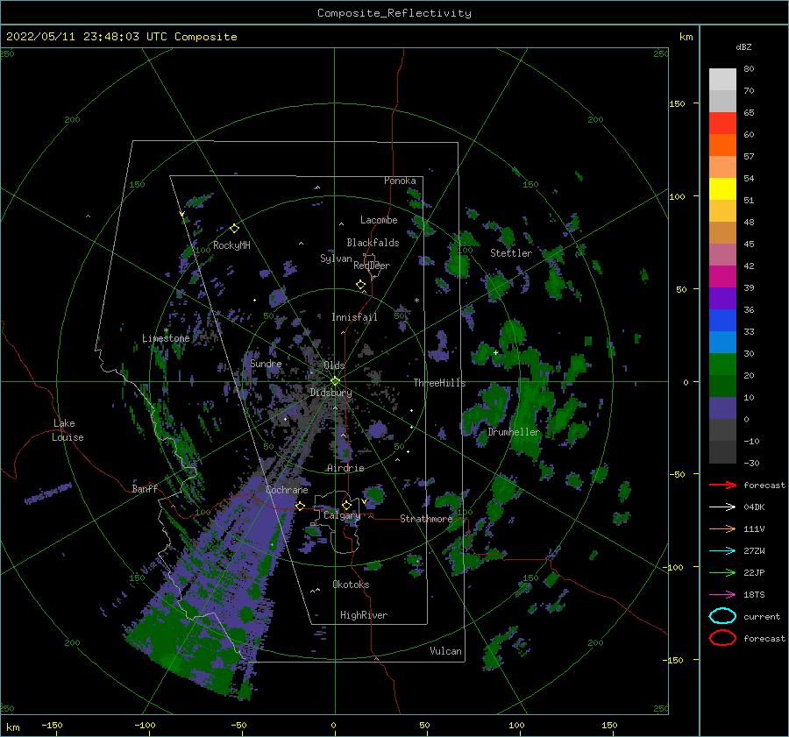Click the bright green swatch below 30 dBZ
This screenshot has width=789, height=737.
pos(722,365)
